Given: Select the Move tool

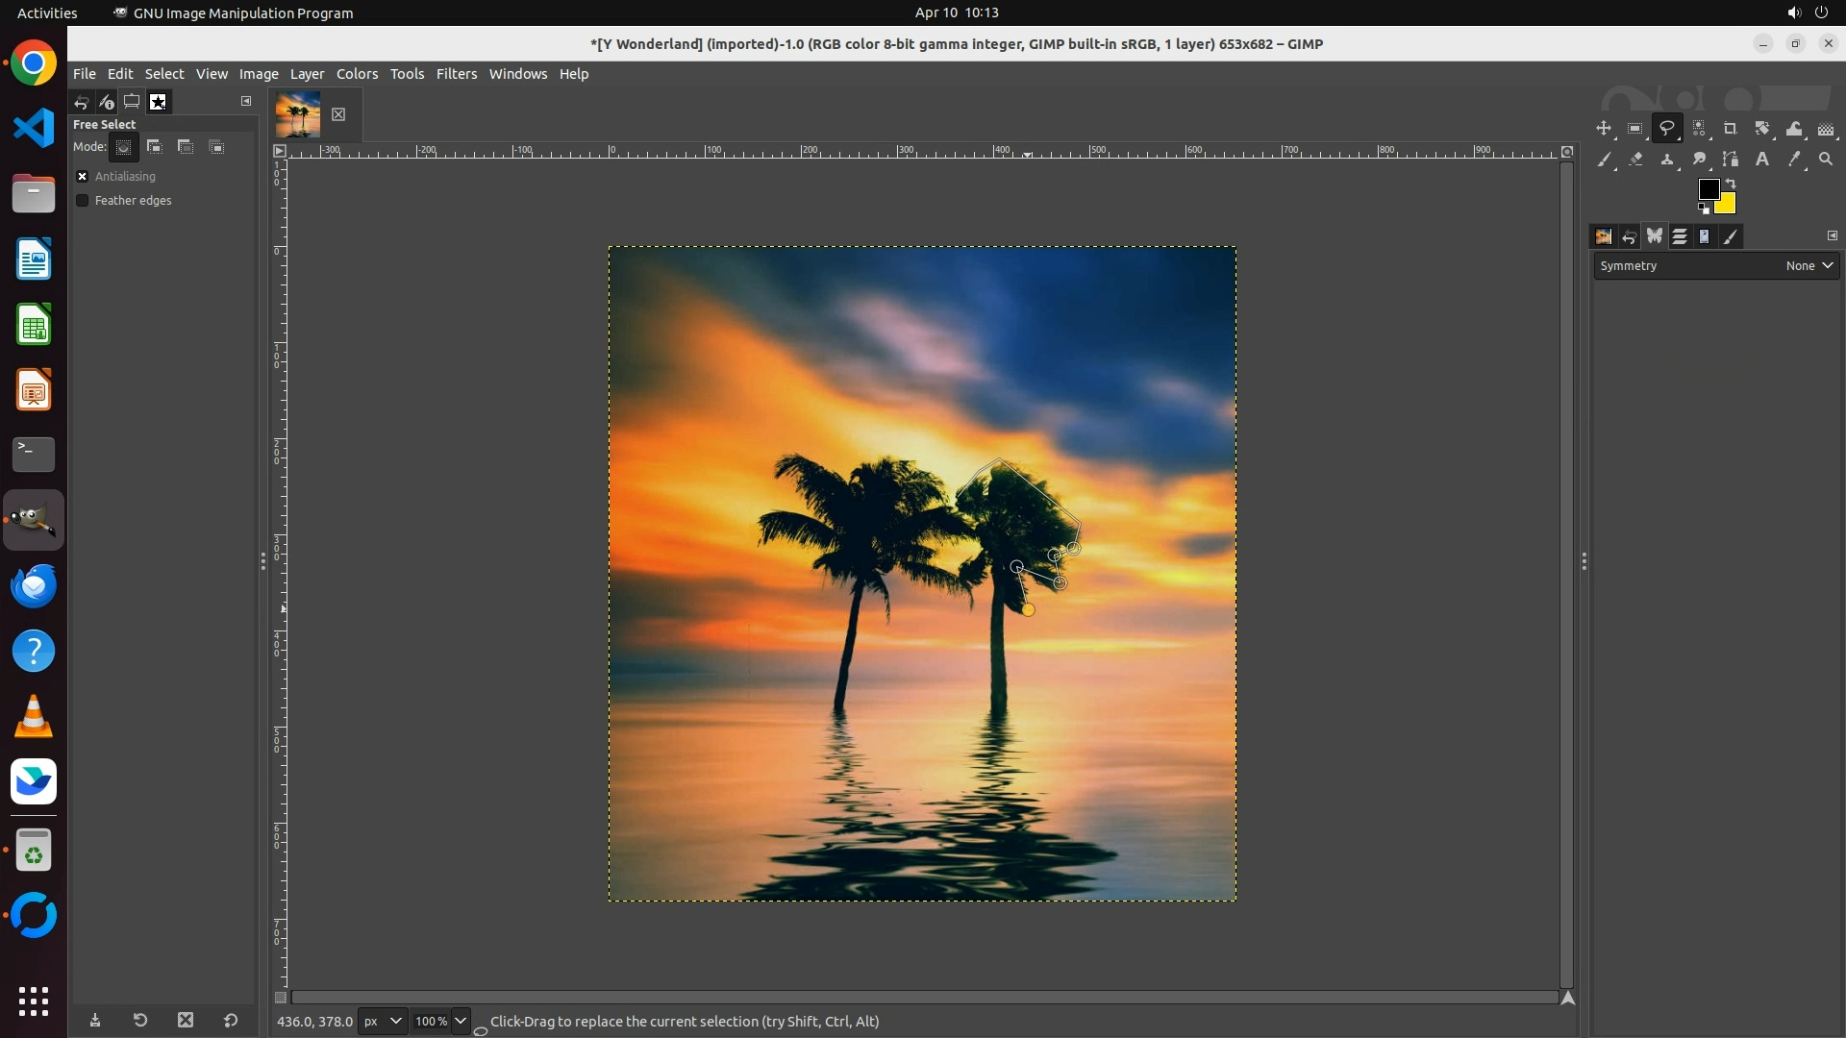Looking at the screenshot, I should (1604, 129).
